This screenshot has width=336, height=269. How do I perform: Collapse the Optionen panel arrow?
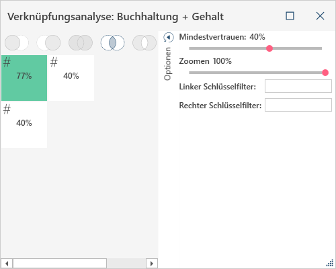tap(169, 38)
